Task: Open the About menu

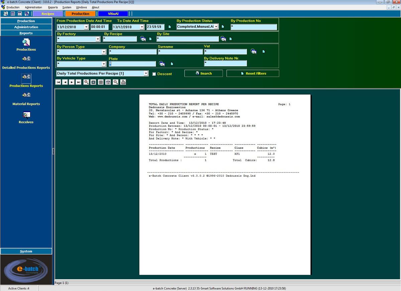Action: (96, 7)
